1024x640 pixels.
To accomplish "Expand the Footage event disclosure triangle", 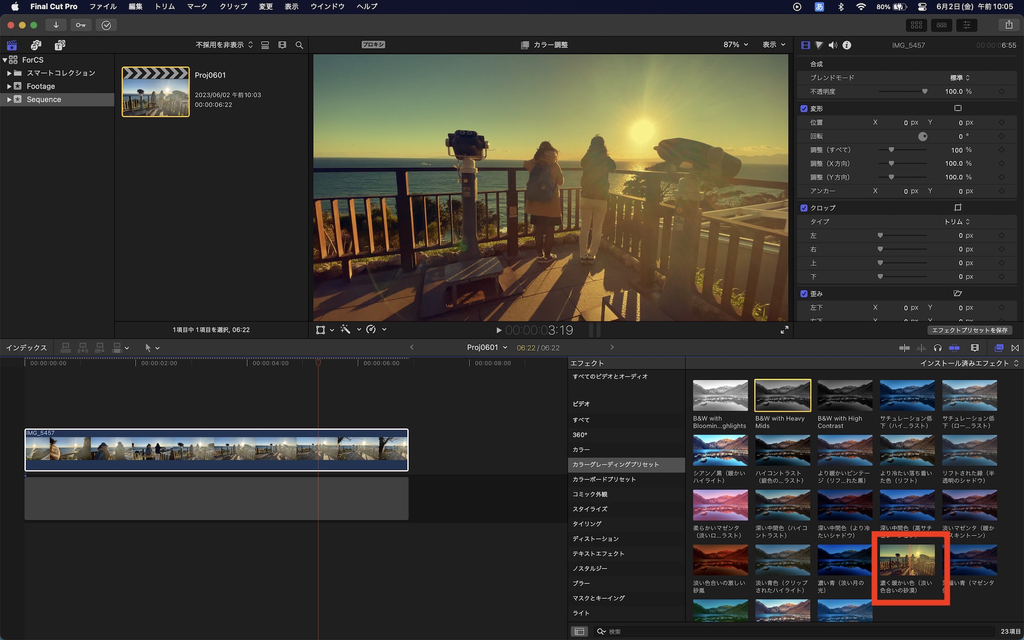I will point(9,87).
